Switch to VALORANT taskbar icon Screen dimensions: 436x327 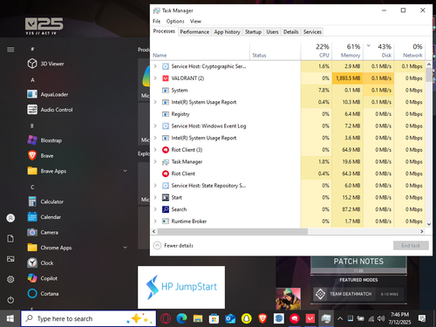tap(310, 319)
